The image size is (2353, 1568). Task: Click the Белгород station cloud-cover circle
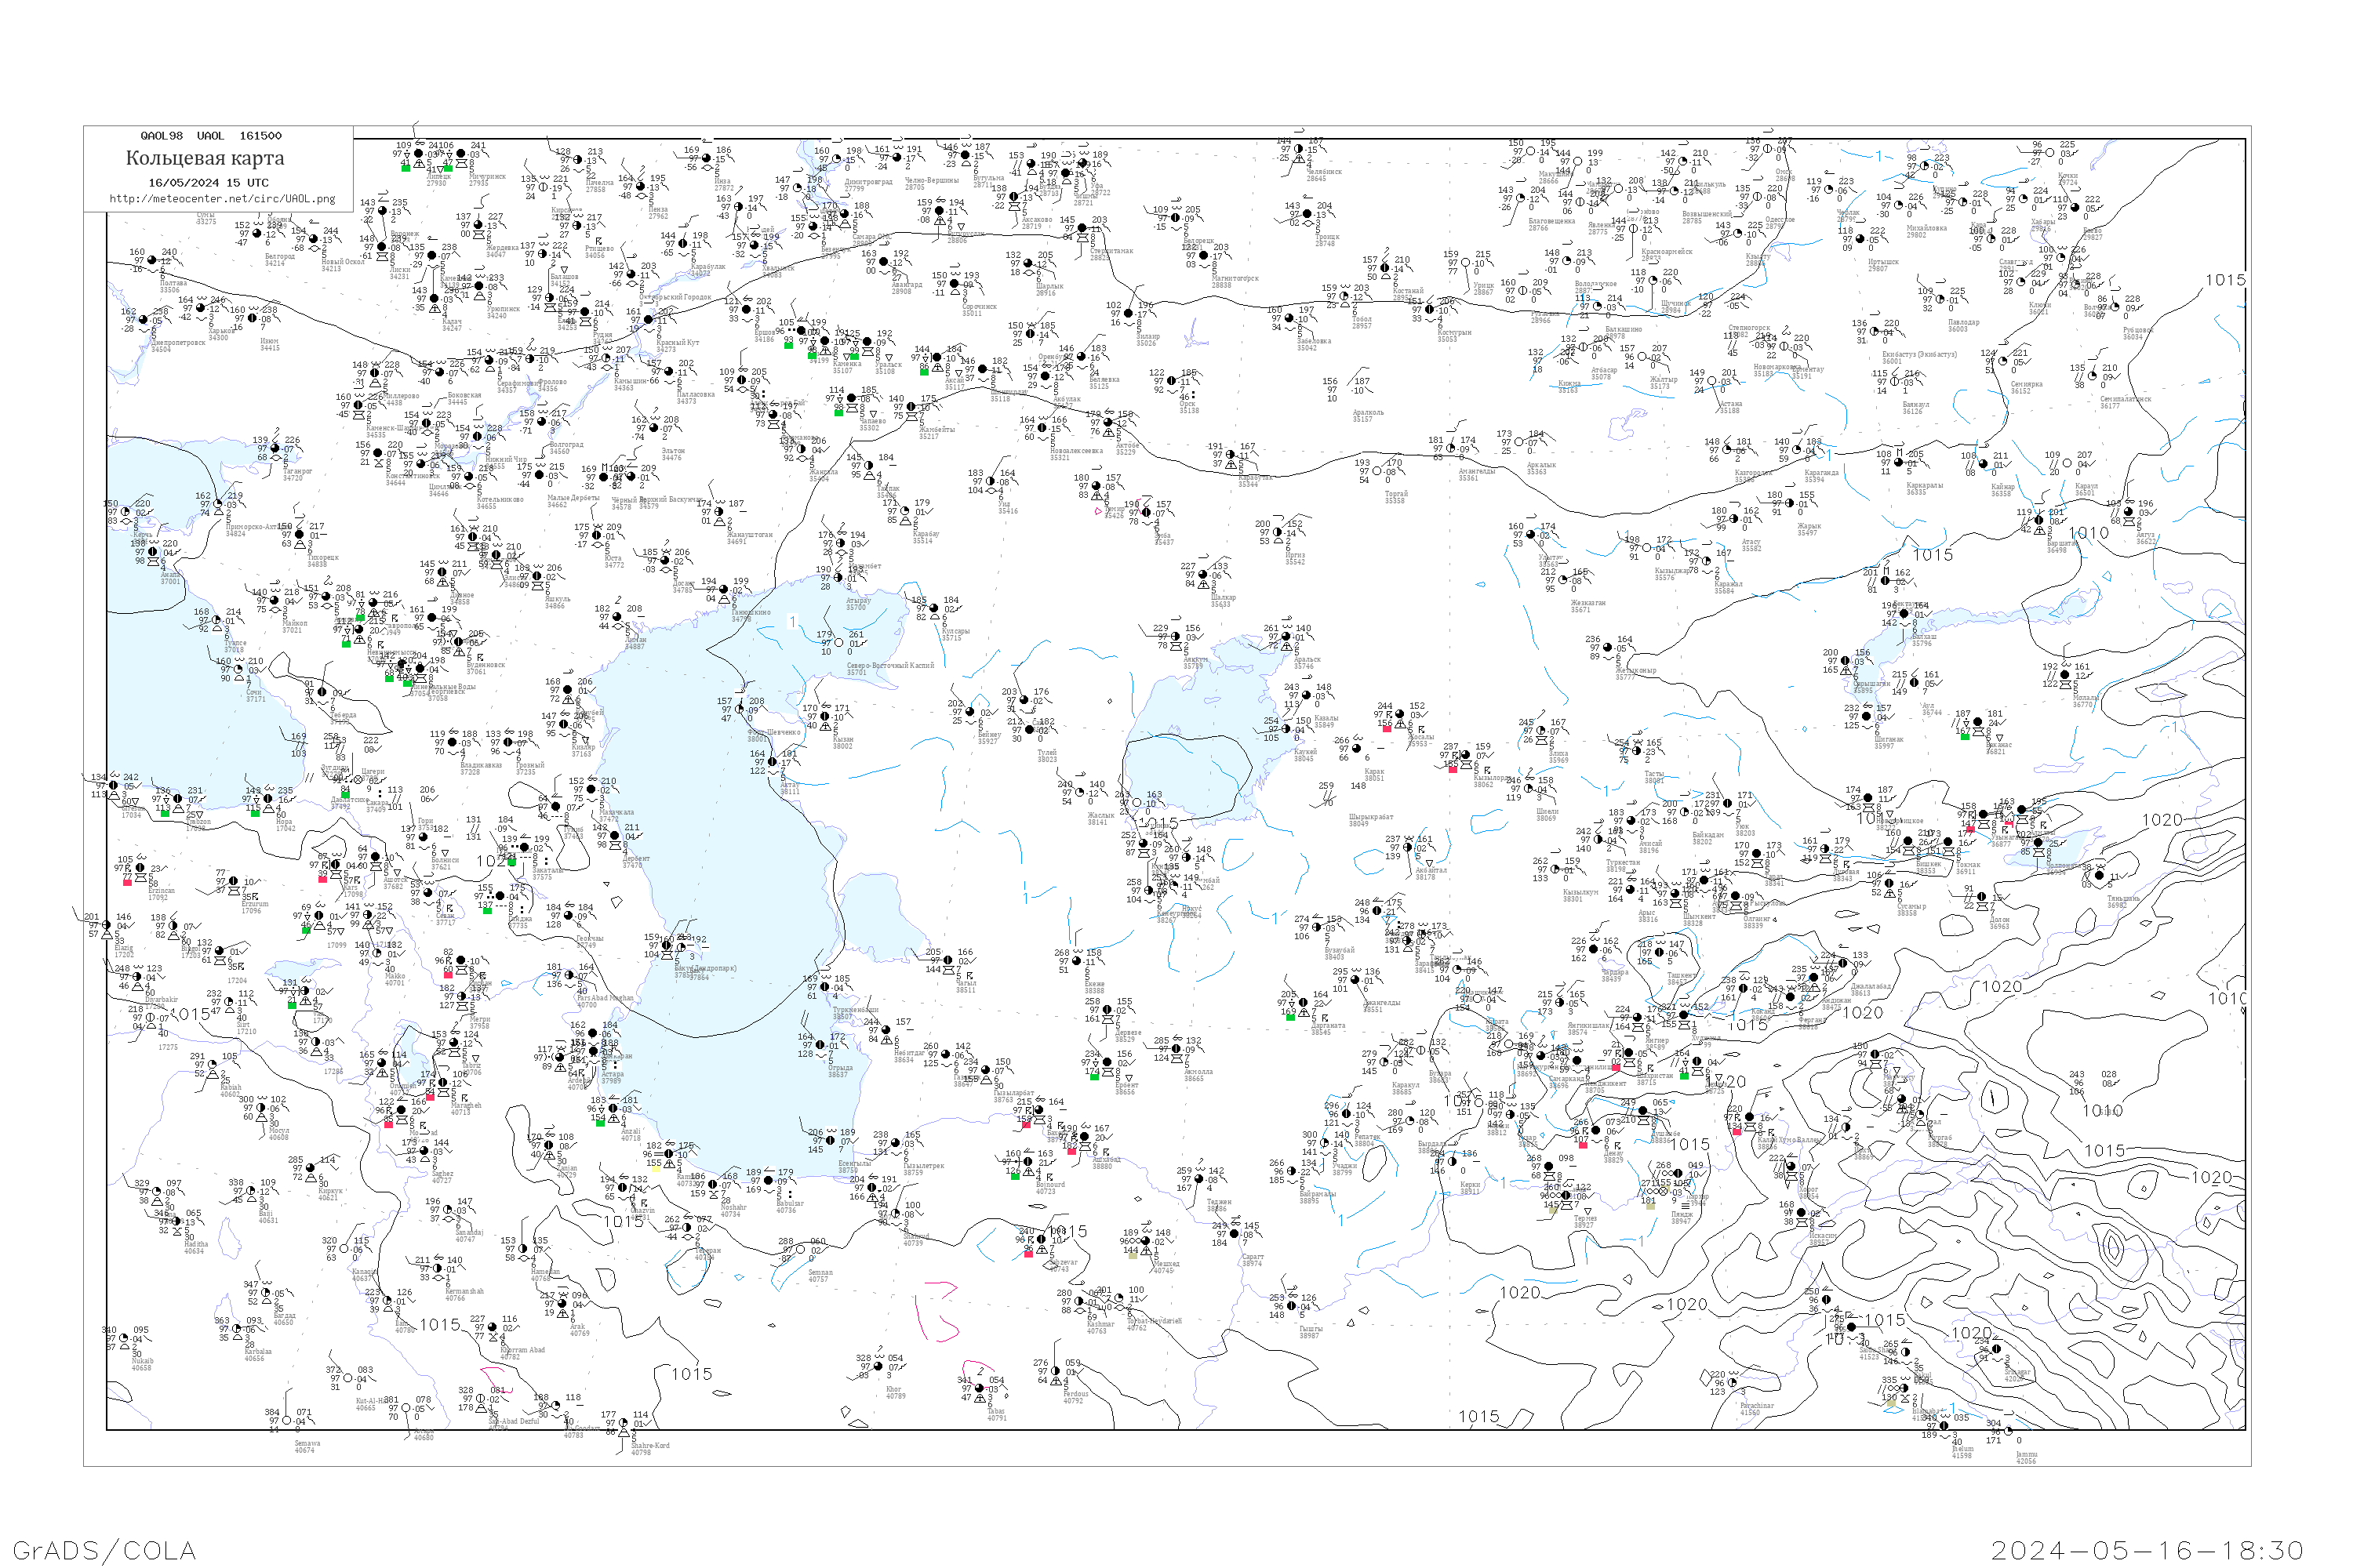pyautogui.click(x=257, y=234)
